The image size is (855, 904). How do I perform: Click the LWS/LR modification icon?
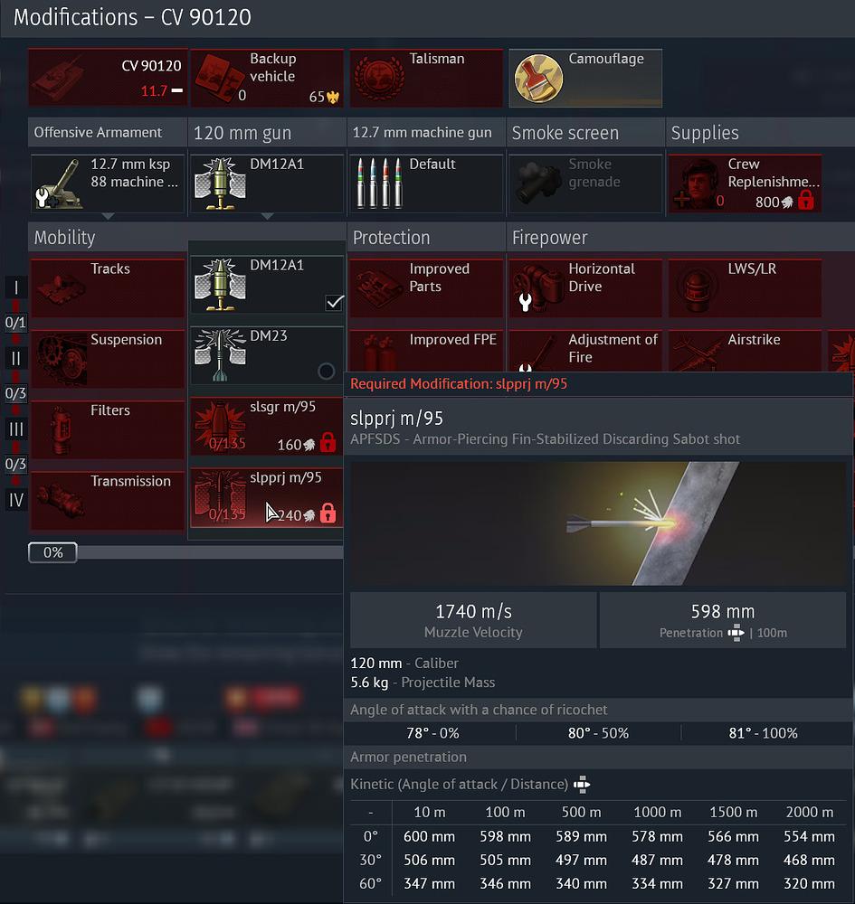pos(697,288)
